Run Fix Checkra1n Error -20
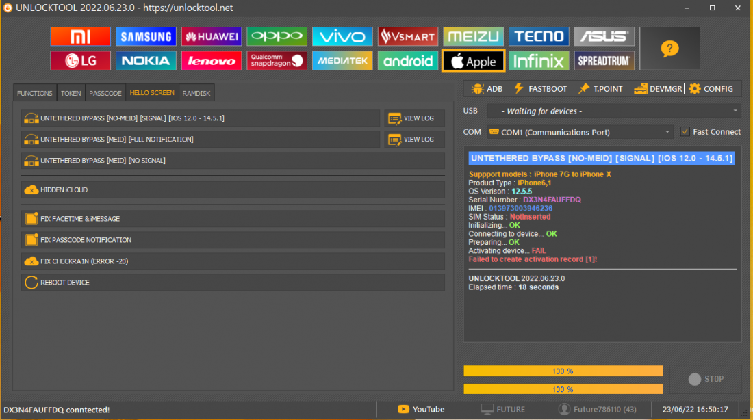 coord(233,261)
